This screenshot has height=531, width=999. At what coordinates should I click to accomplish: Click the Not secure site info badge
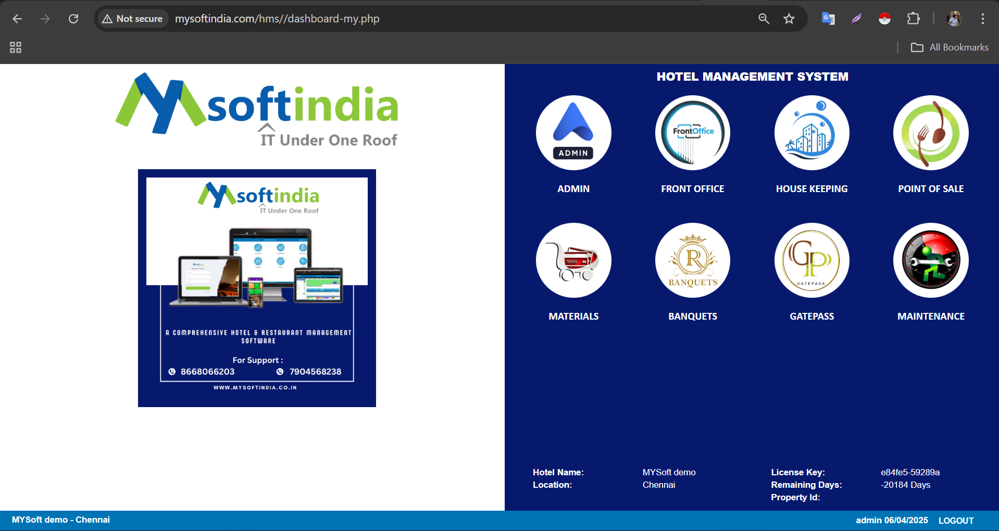coord(133,19)
